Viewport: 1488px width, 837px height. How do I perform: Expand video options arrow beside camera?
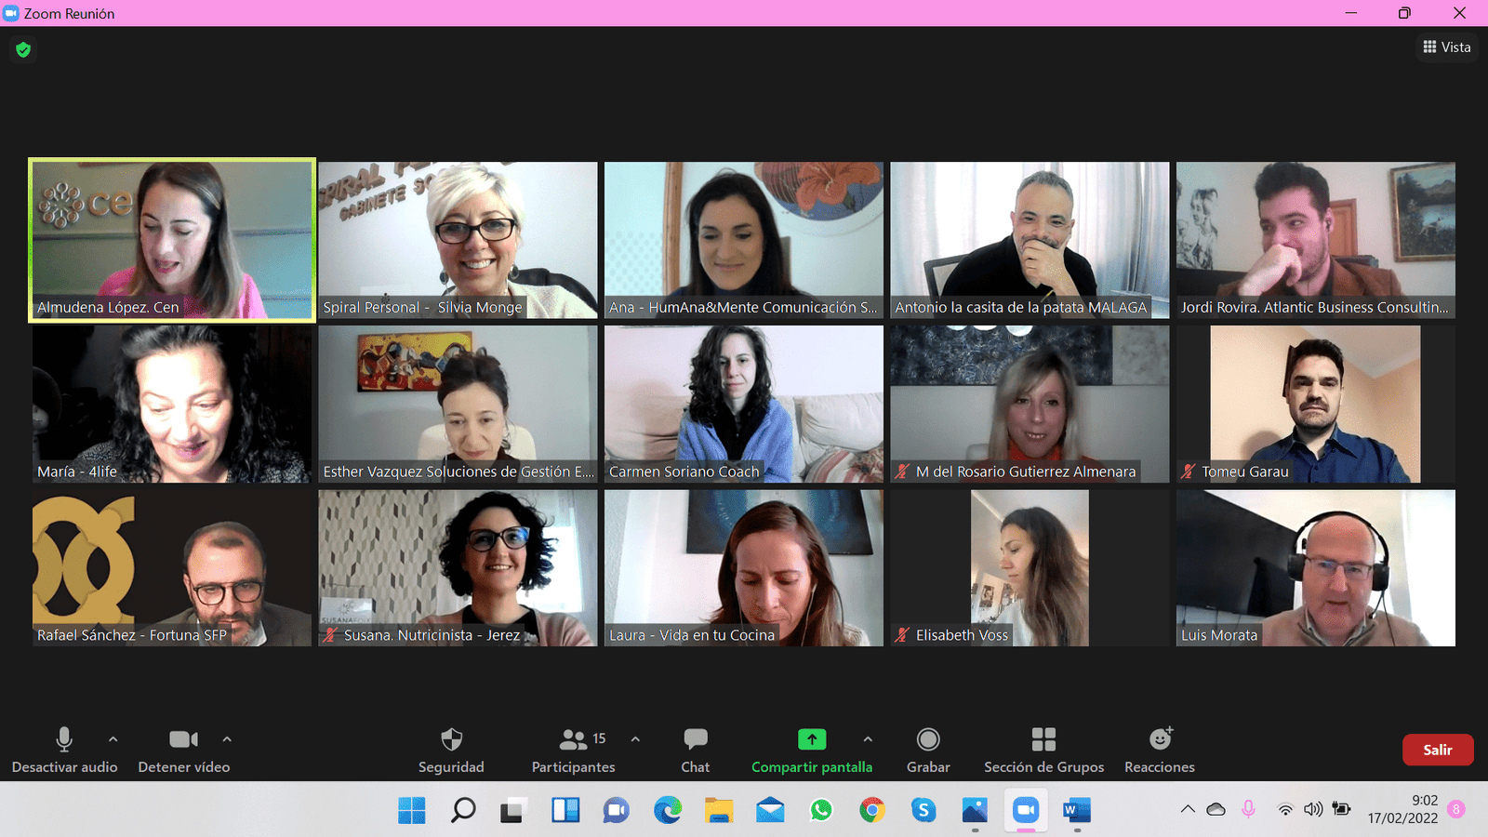click(227, 739)
